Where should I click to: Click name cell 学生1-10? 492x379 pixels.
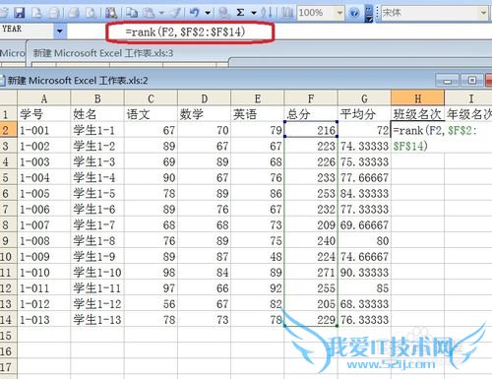[97, 273]
